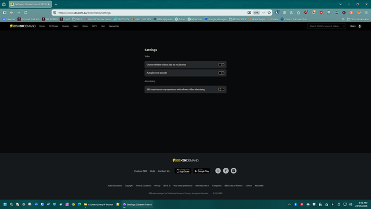Click the taskbar clock and date
Image resolution: width=371 pixels, height=209 pixels.
point(362,204)
